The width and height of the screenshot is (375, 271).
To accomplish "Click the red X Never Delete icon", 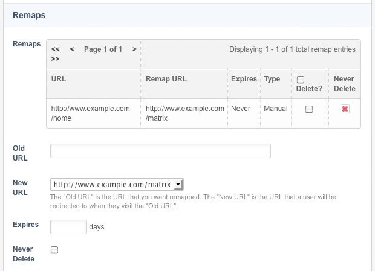I will click(x=345, y=109).
